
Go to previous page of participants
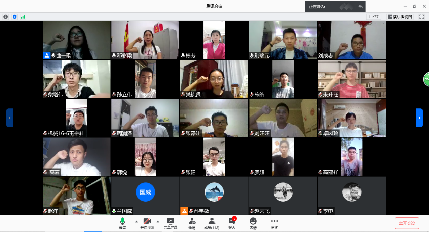coord(9,118)
